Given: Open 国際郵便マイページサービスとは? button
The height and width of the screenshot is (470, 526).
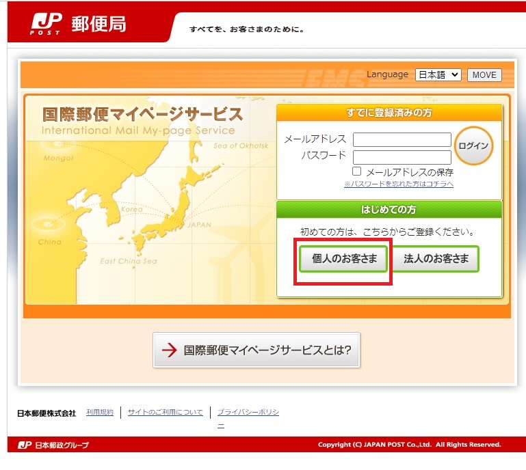Looking at the screenshot, I should (x=257, y=350).
